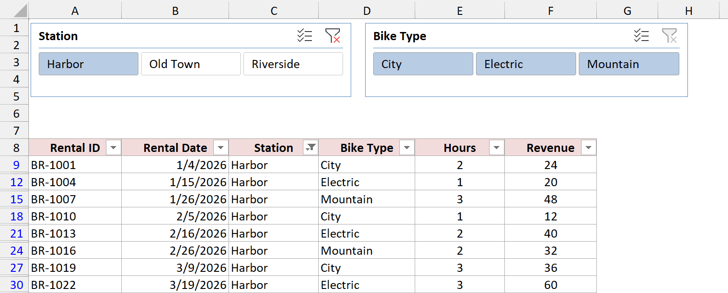The image size is (728, 293).
Task: Click date cell 3/19/2026
Action: [175, 284]
